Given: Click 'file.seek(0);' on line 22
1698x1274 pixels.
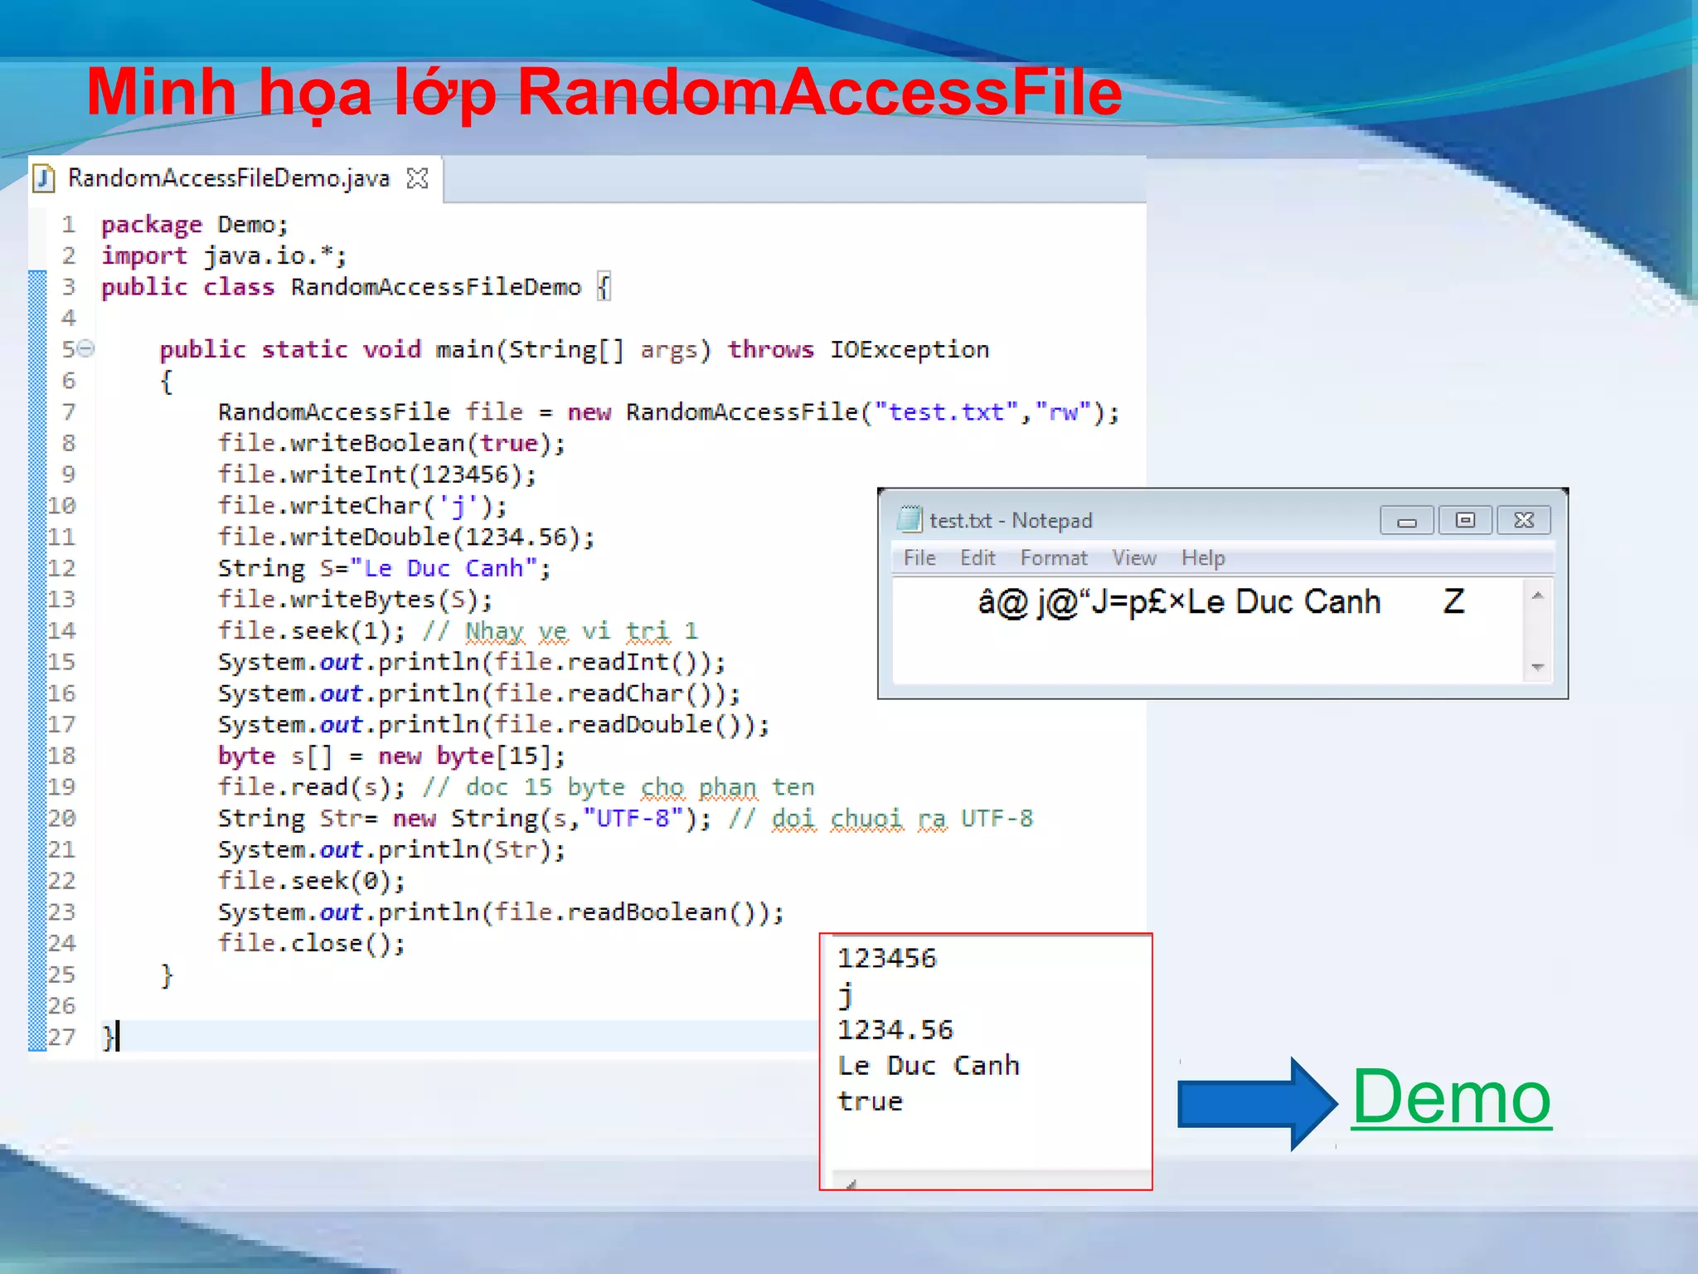Looking at the screenshot, I should point(312,881).
